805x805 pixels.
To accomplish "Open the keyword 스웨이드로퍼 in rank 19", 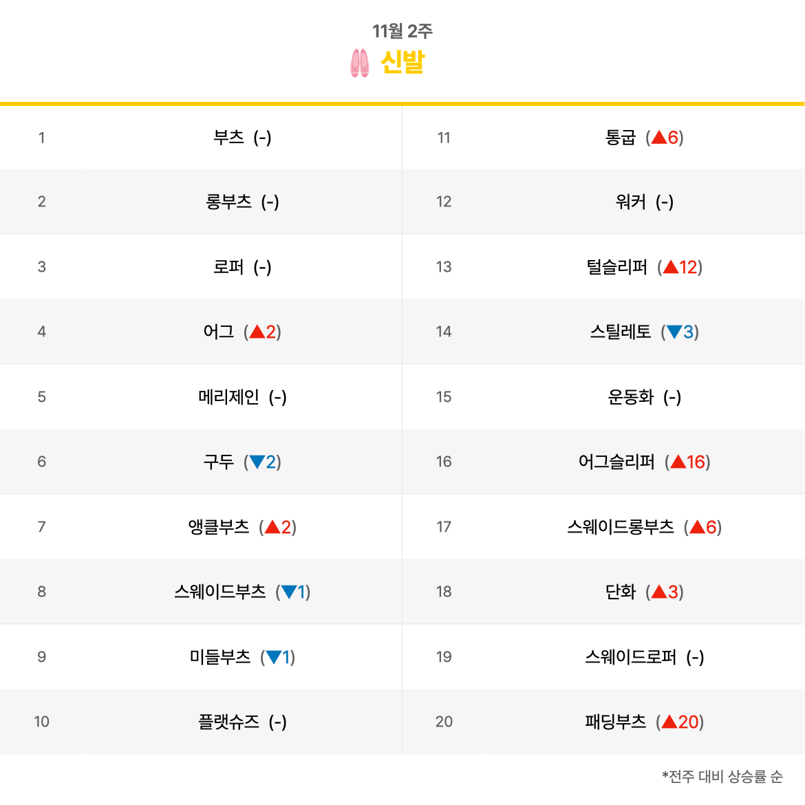I will click(x=630, y=657).
